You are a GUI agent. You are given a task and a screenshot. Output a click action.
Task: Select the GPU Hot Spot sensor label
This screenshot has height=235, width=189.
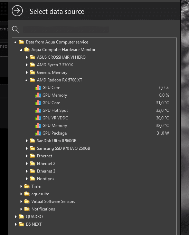click(x=55, y=110)
